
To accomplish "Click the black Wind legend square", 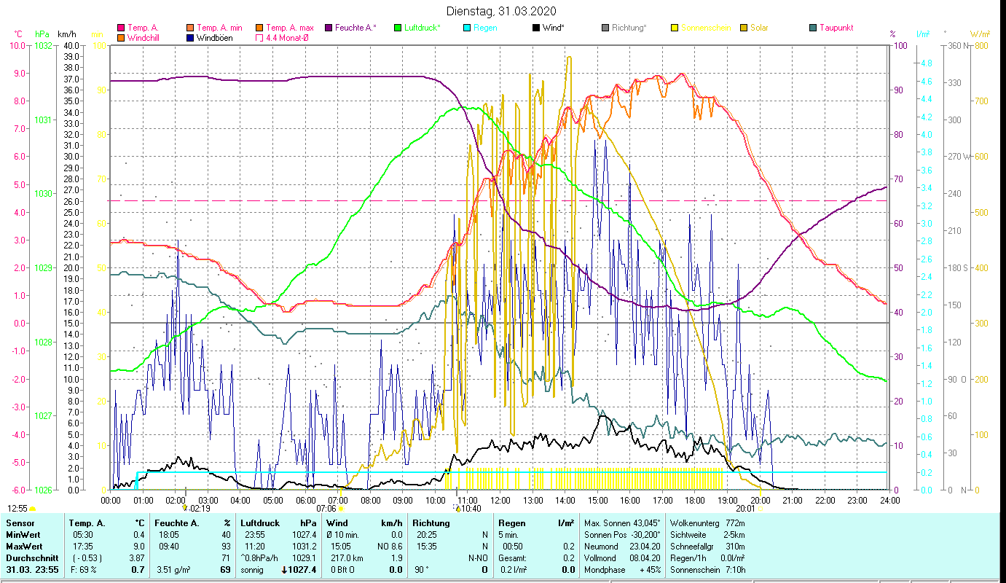I will [536, 28].
